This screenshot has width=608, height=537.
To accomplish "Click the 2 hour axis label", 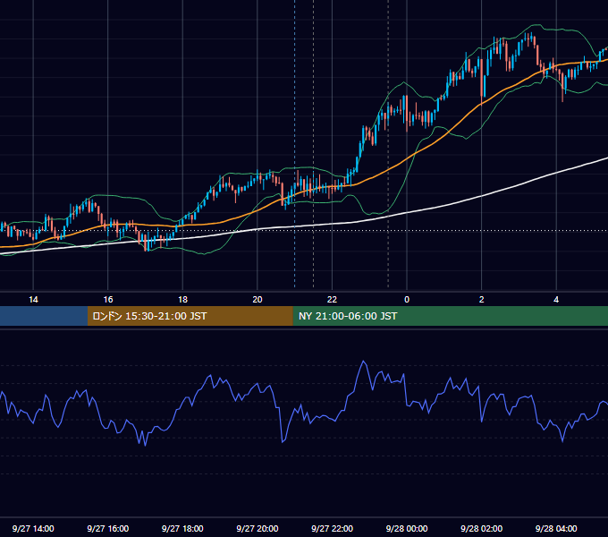I will tap(482, 300).
